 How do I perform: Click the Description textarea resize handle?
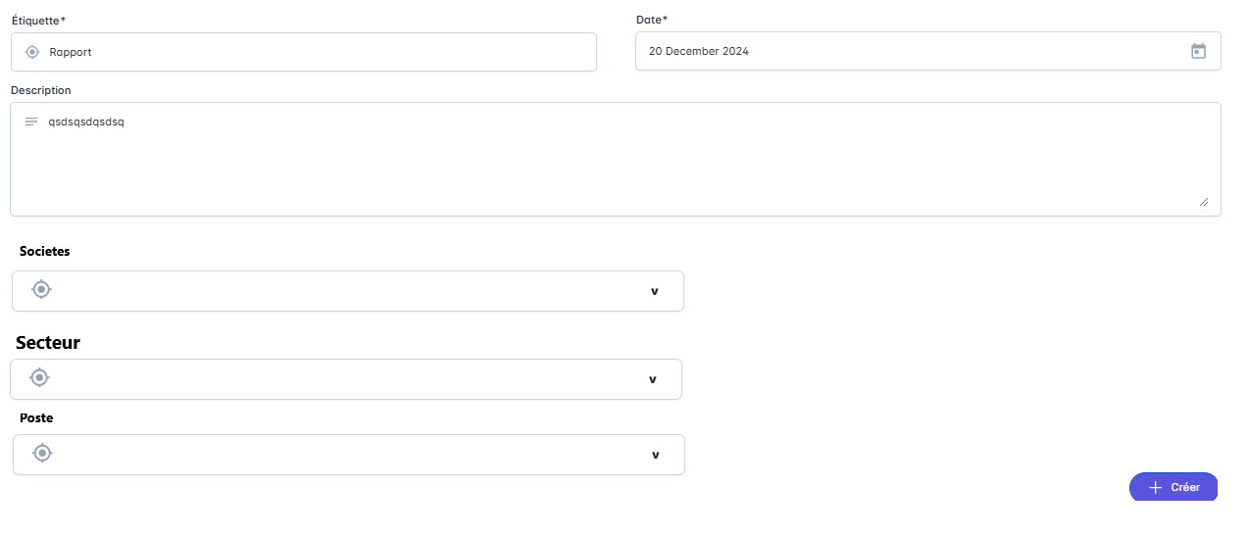(1204, 201)
